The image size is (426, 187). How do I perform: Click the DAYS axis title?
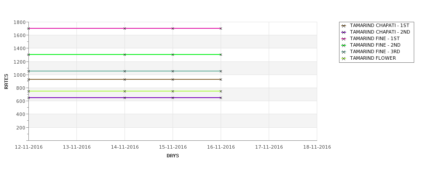[173, 156]
